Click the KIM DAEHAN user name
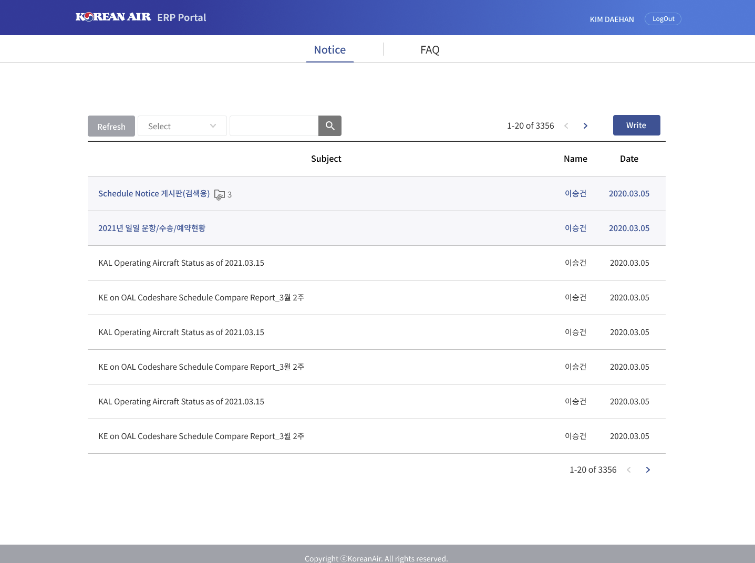This screenshot has height=563, width=755. click(612, 19)
